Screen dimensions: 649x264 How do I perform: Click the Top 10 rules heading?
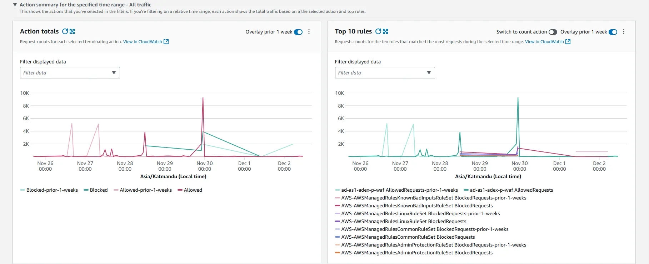point(353,31)
